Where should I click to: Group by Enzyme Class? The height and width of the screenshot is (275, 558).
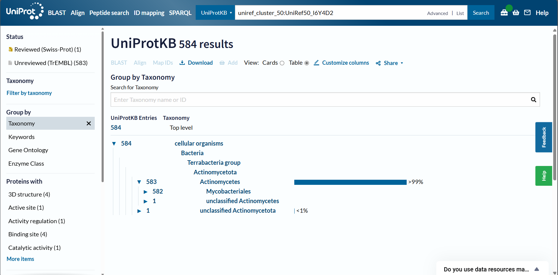[26, 164]
